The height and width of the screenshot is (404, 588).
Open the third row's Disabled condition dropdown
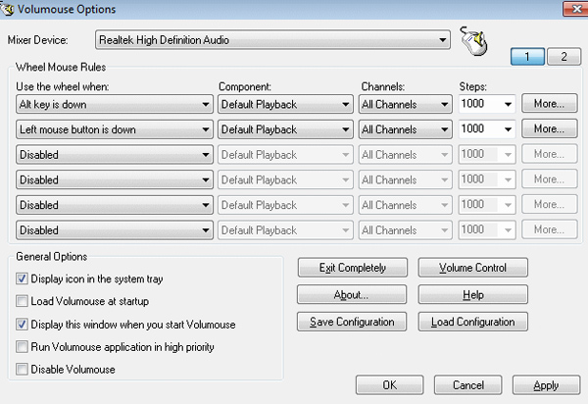click(x=115, y=155)
